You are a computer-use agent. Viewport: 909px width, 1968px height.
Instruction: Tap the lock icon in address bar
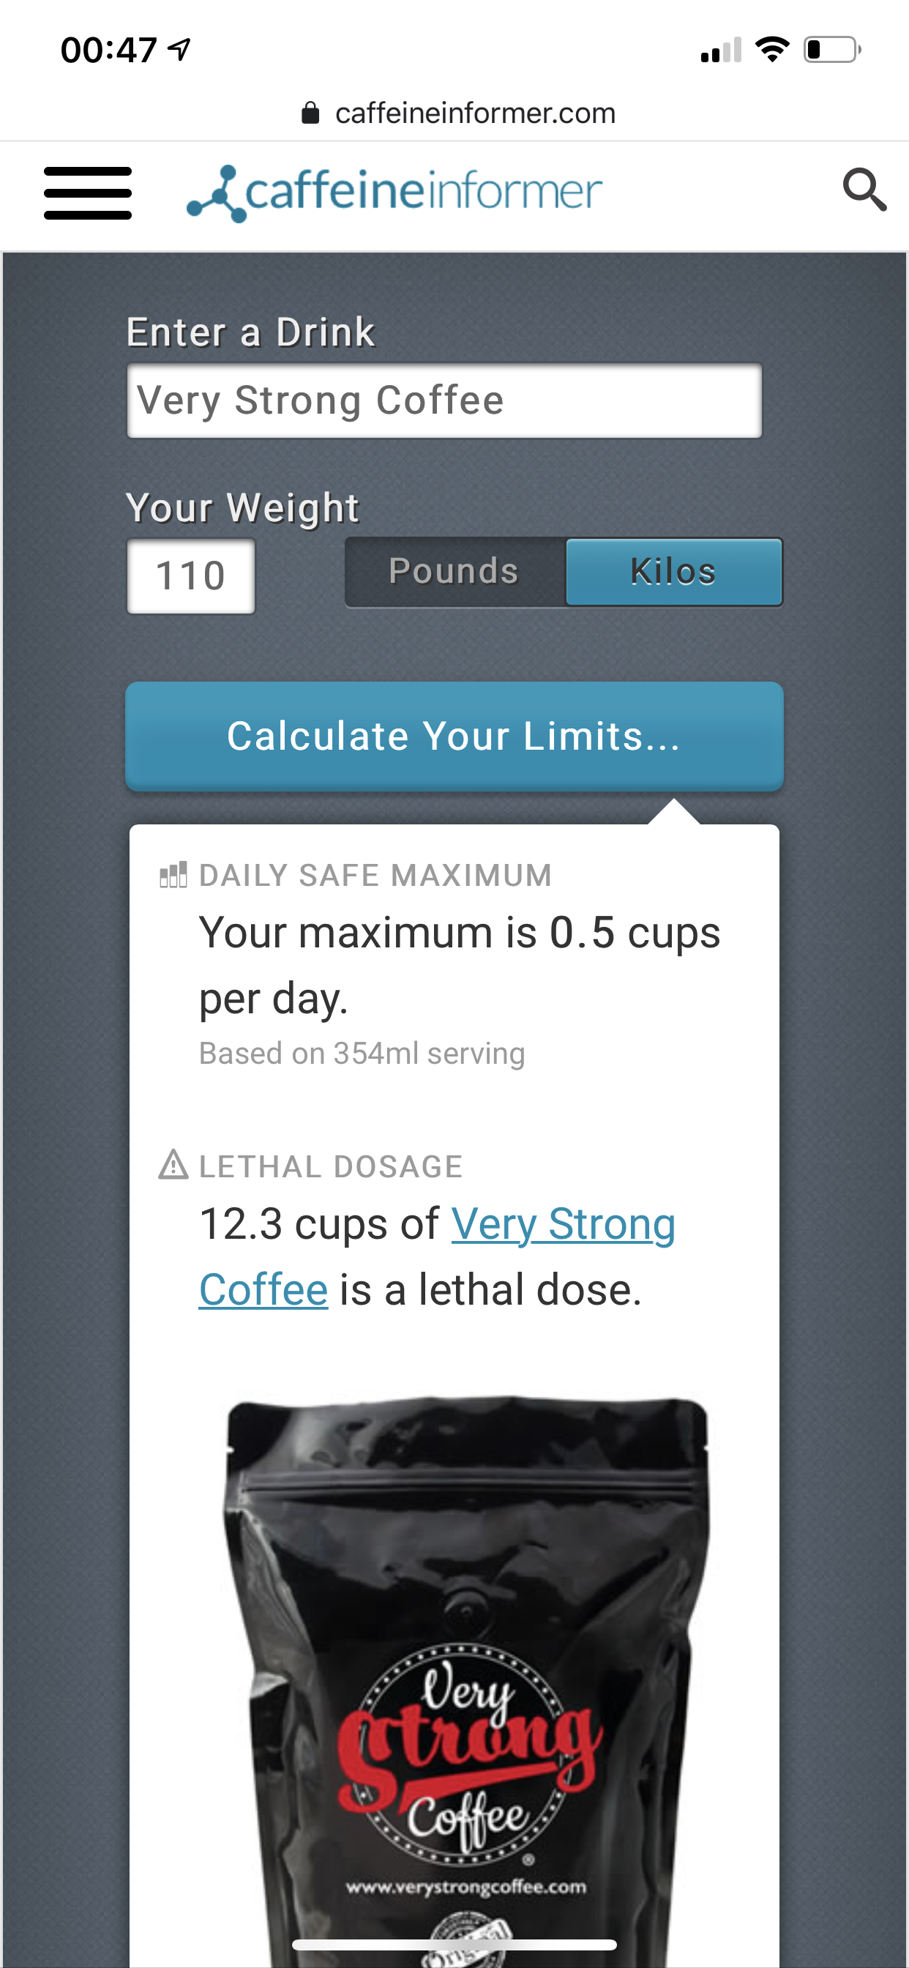click(x=310, y=113)
